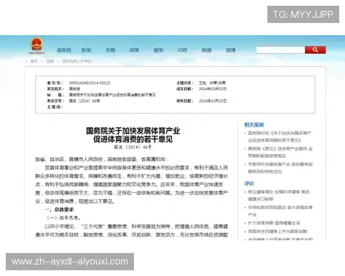Open the 政策 navigation menu item
The width and height of the screenshot is (345, 276).
[134, 51]
